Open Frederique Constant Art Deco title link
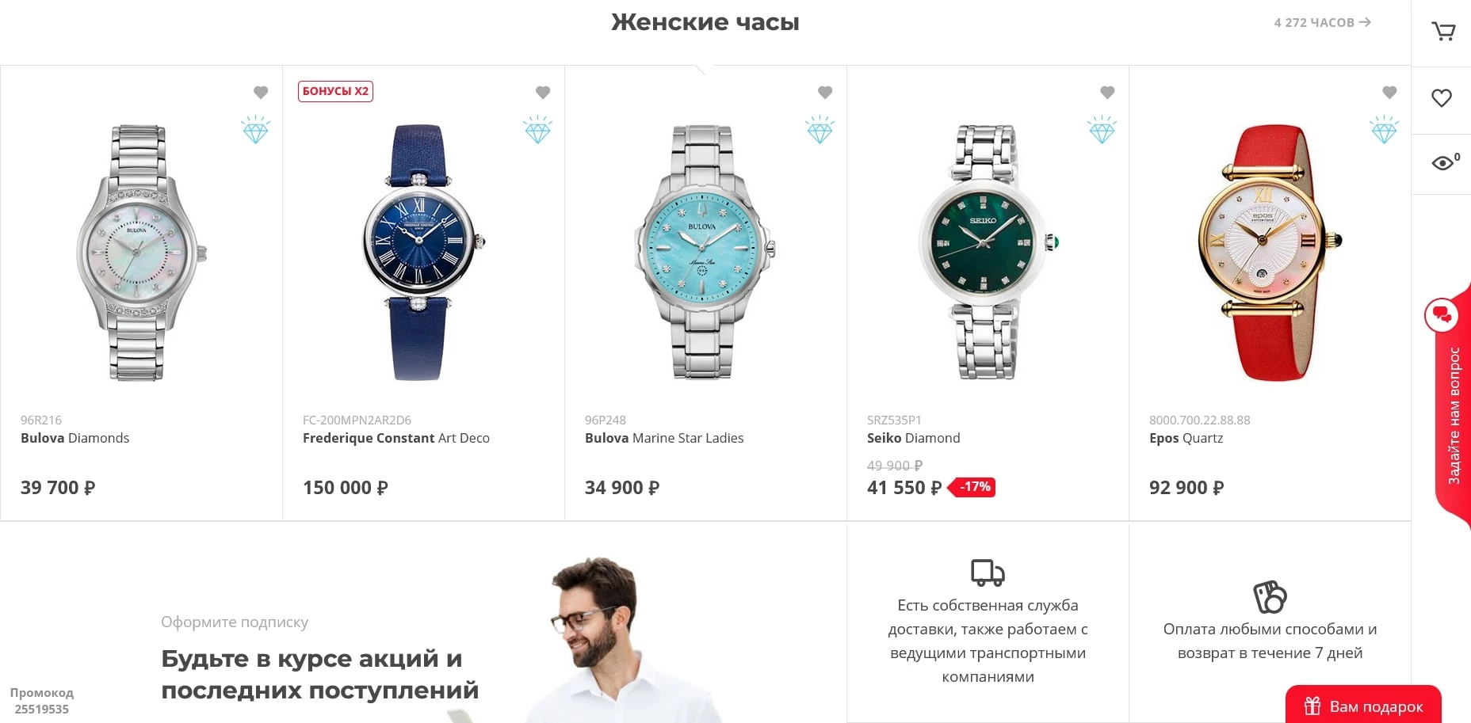1471x723 pixels. click(396, 438)
